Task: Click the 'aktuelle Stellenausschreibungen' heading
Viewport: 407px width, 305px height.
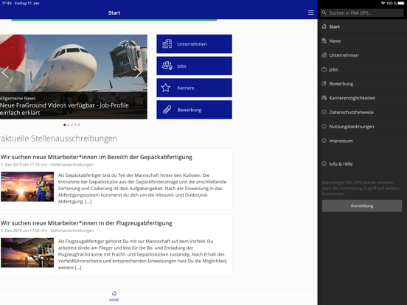Action: 59,139
